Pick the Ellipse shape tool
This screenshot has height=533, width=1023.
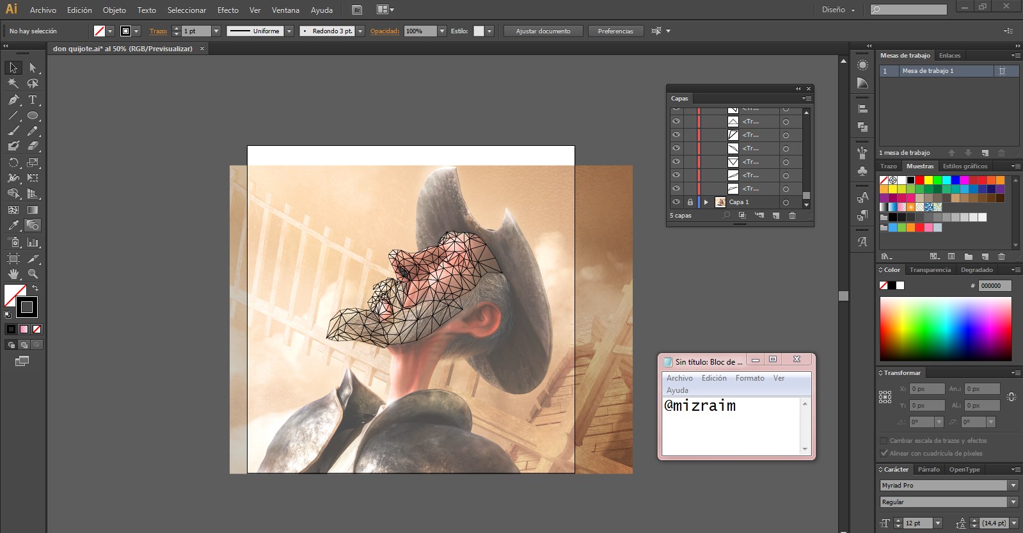[33, 116]
